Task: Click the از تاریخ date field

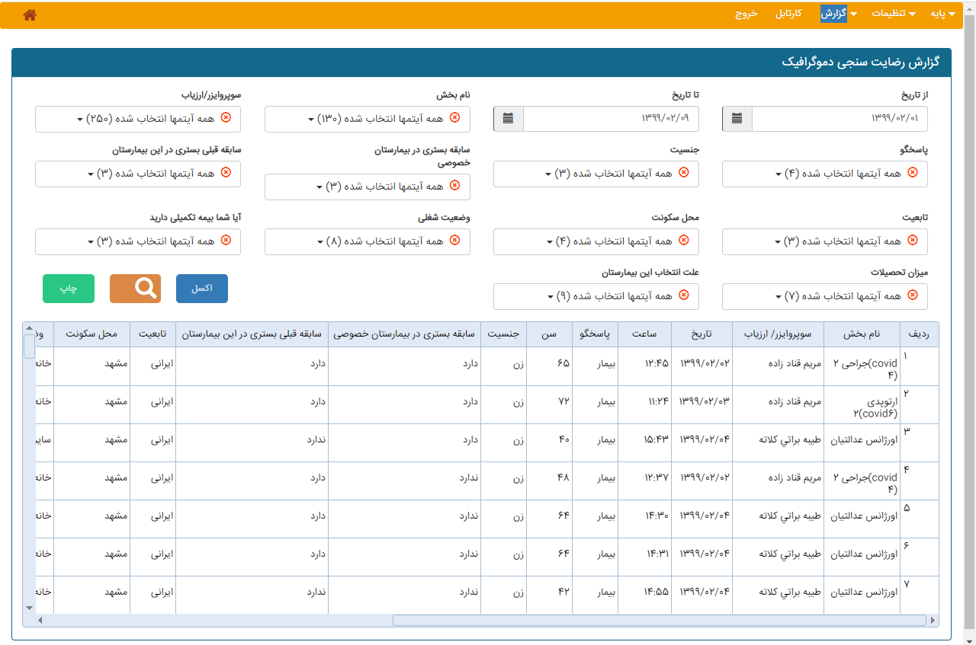Action: [x=840, y=119]
